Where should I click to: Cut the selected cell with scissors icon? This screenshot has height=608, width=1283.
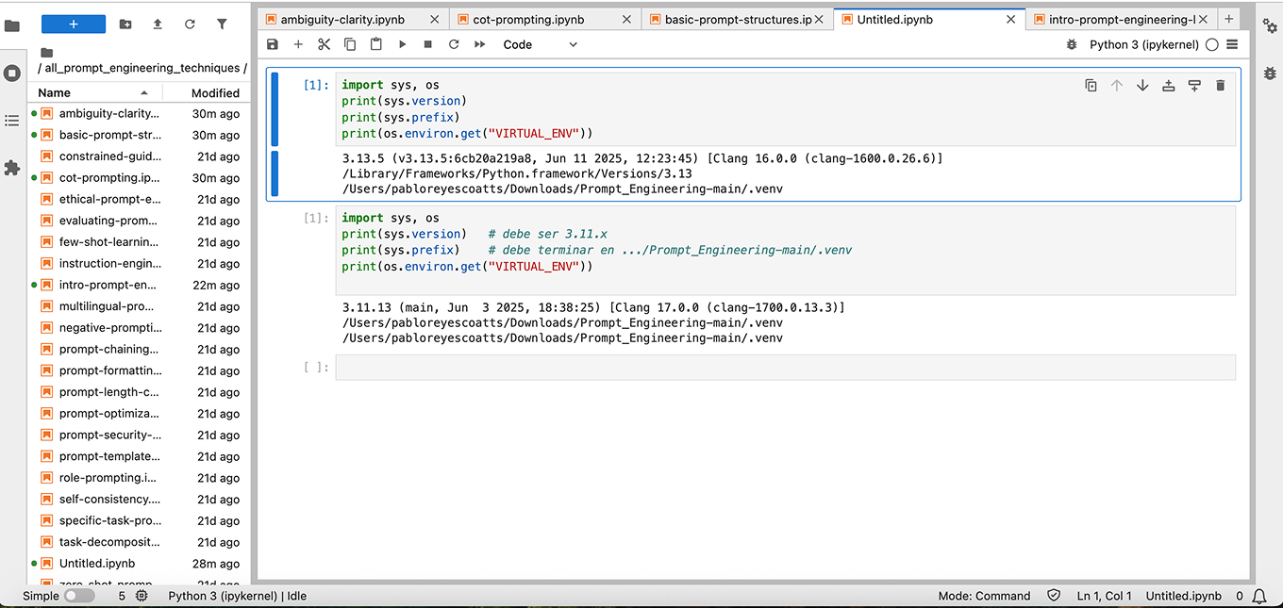(324, 44)
